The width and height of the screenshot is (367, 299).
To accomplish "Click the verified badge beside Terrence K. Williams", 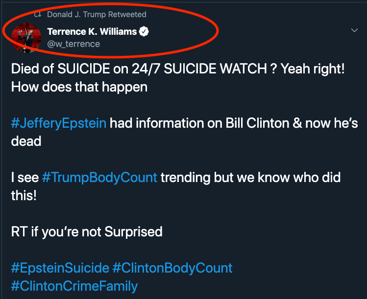I will pos(144,32).
